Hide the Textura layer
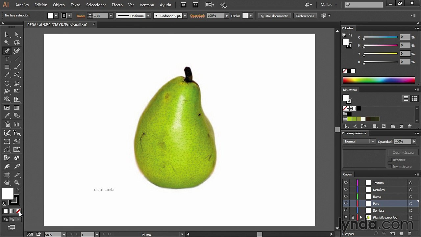Screen dimensions: 421x237 coord(345,183)
